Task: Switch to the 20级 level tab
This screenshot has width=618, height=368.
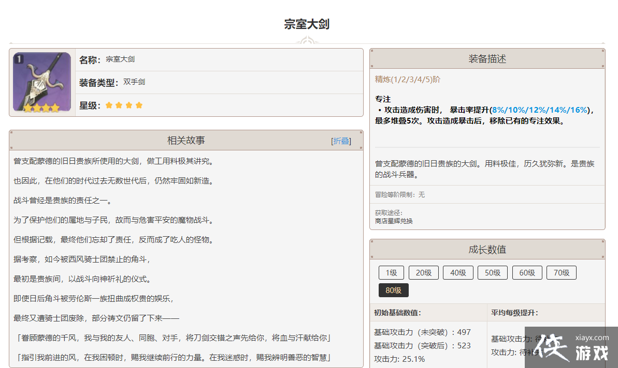Action: pyautogui.click(x=424, y=272)
